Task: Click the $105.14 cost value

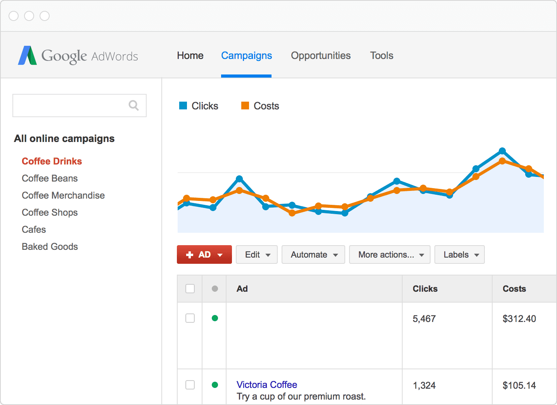Action: (x=519, y=386)
